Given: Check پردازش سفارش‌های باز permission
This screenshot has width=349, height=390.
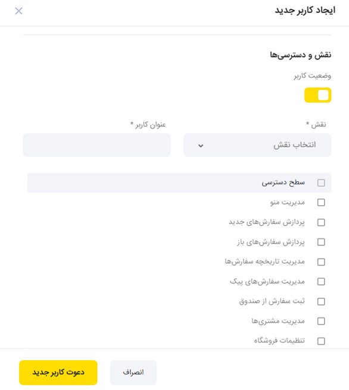Looking at the screenshot, I should (x=321, y=242).
